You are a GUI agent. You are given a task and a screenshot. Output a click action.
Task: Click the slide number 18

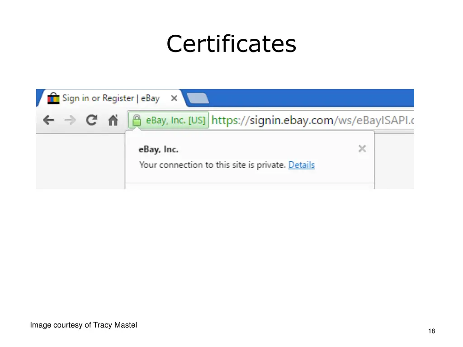coord(432,331)
